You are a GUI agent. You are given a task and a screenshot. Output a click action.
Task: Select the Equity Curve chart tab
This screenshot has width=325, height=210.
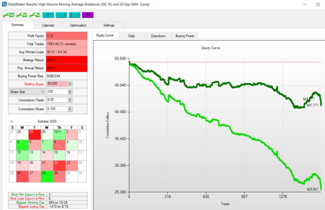pyautogui.click(x=105, y=36)
